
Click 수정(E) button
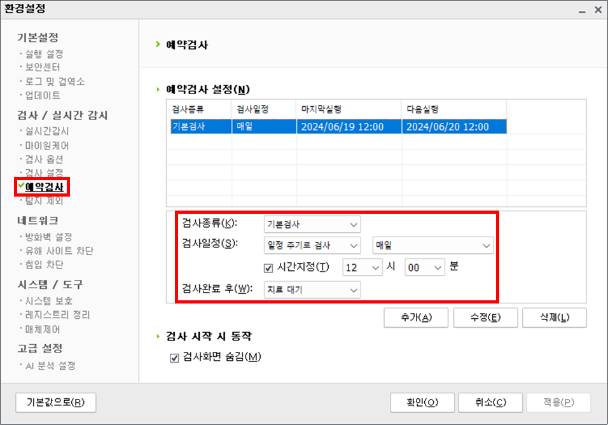click(x=485, y=317)
